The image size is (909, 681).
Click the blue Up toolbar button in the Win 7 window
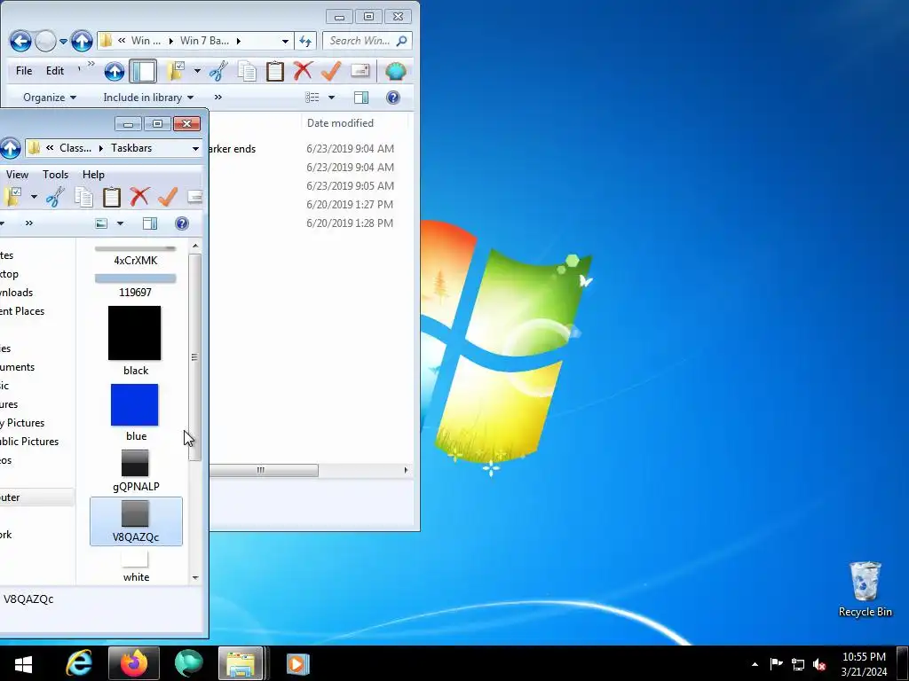coord(115,71)
